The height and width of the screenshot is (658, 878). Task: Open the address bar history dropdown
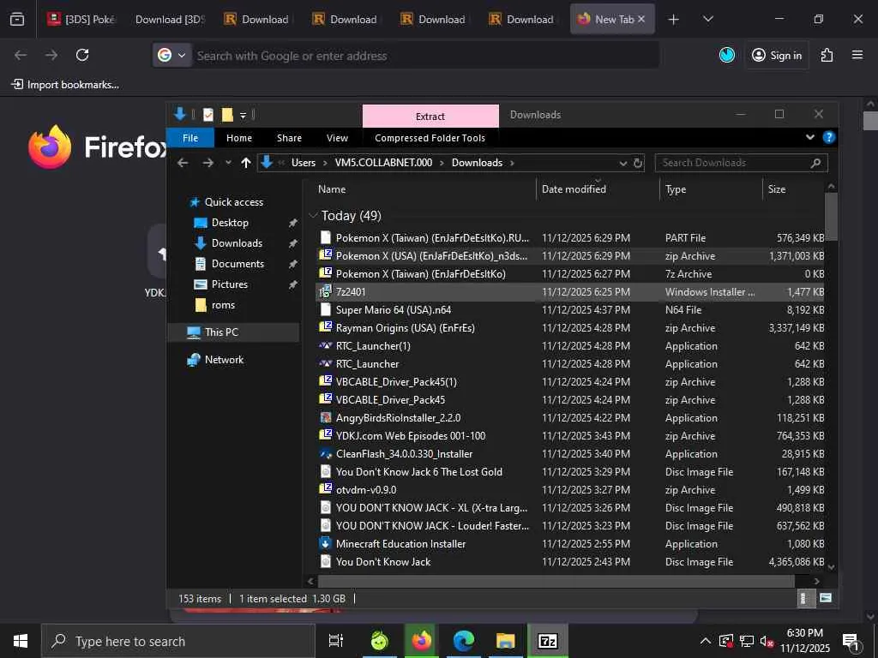(622, 163)
